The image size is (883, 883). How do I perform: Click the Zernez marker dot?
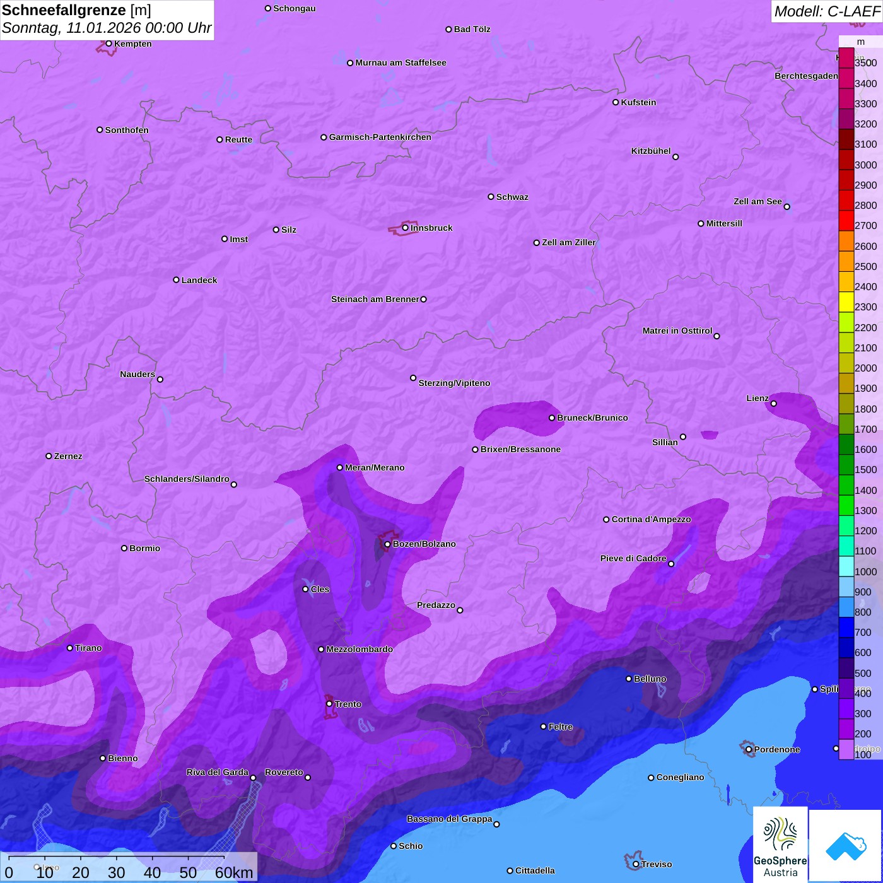49,456
